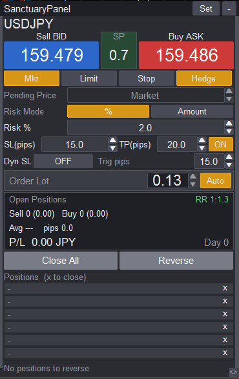The width and height of the screenshot is (239, 379).
Task: Click the pips 0.0 text
Action: point(58,228)
